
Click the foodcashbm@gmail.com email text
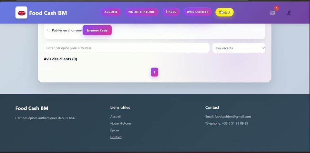pyautogui.click(x=233, y=117)
